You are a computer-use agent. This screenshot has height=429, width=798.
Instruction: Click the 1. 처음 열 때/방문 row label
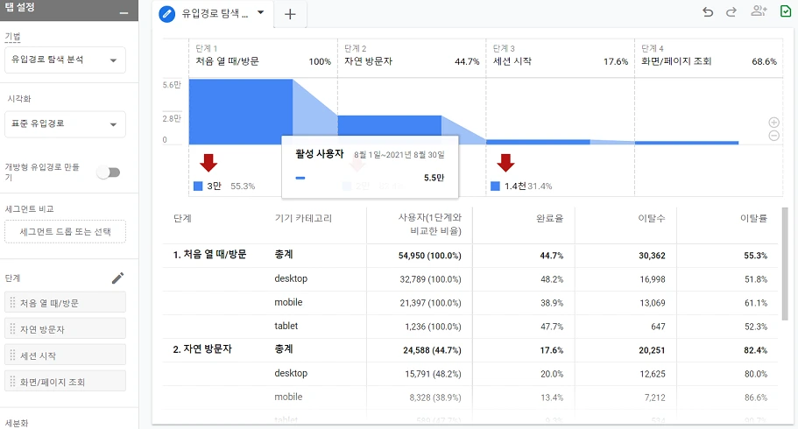coord(209,255)
